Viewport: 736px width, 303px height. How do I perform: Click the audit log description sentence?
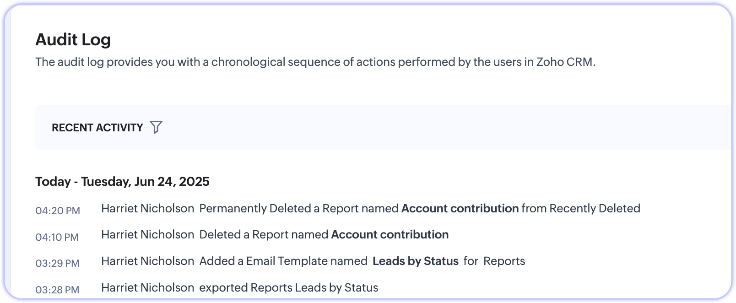coord(315,62)
